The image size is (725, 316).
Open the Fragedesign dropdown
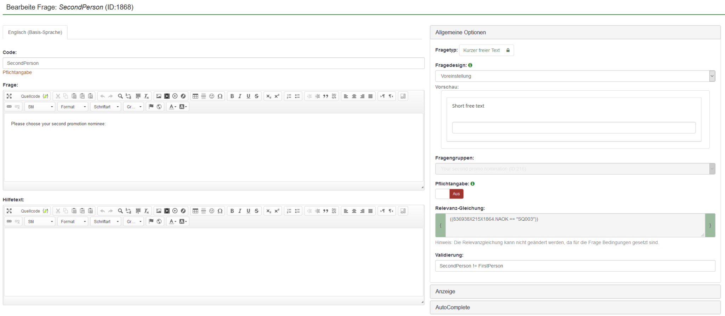(575, 76)
